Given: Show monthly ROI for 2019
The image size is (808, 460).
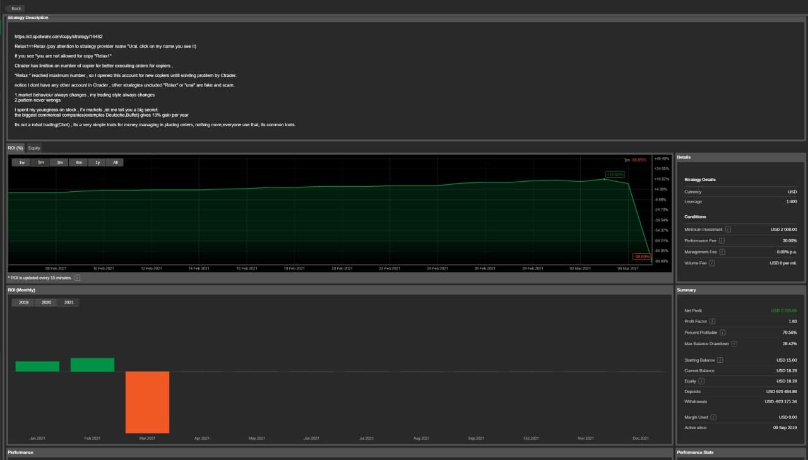Looking at the screenshot, I should [23, 302].
